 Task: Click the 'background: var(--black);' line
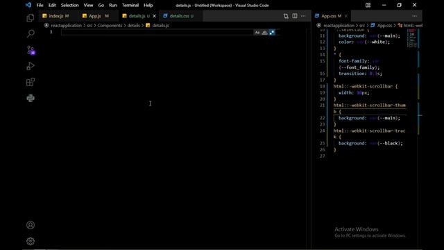(370, 144)
